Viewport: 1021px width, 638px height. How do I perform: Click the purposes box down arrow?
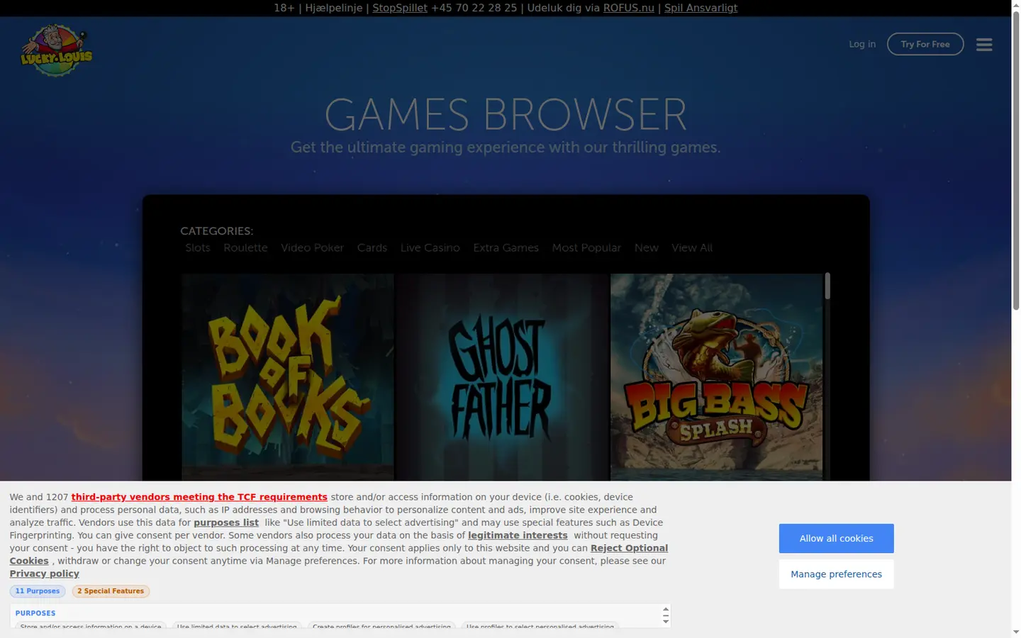pyautogui.click(x=666, y=621)
